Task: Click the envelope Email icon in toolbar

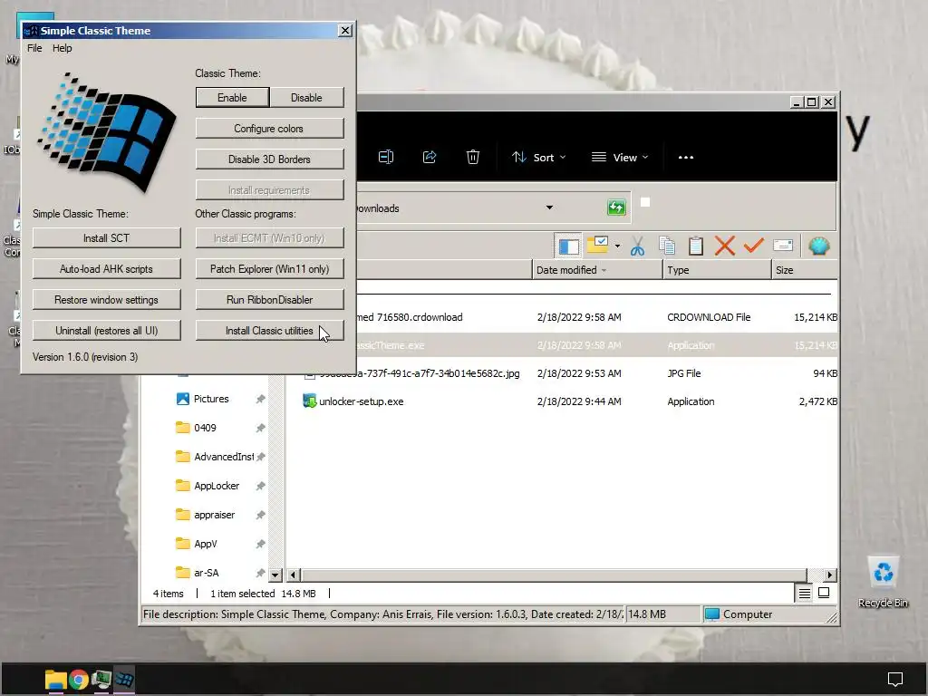Action: click(782, 246)
